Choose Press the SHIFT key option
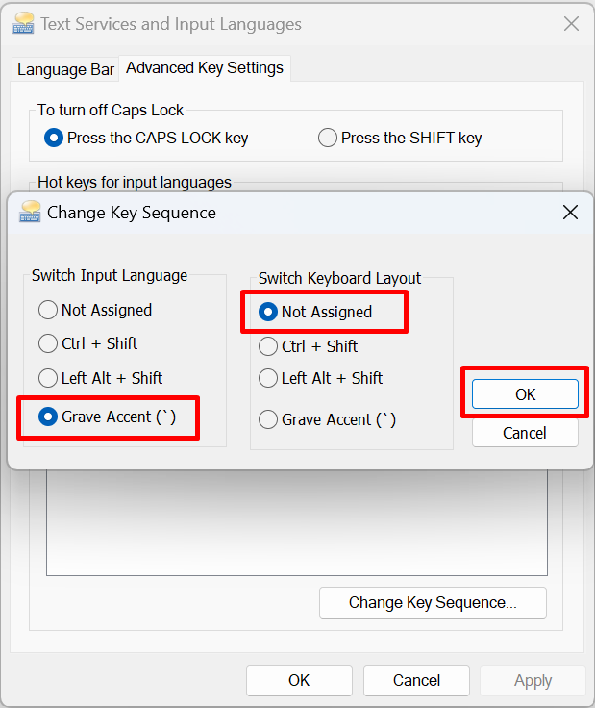The image size is (595, 708). coord(328,138)
